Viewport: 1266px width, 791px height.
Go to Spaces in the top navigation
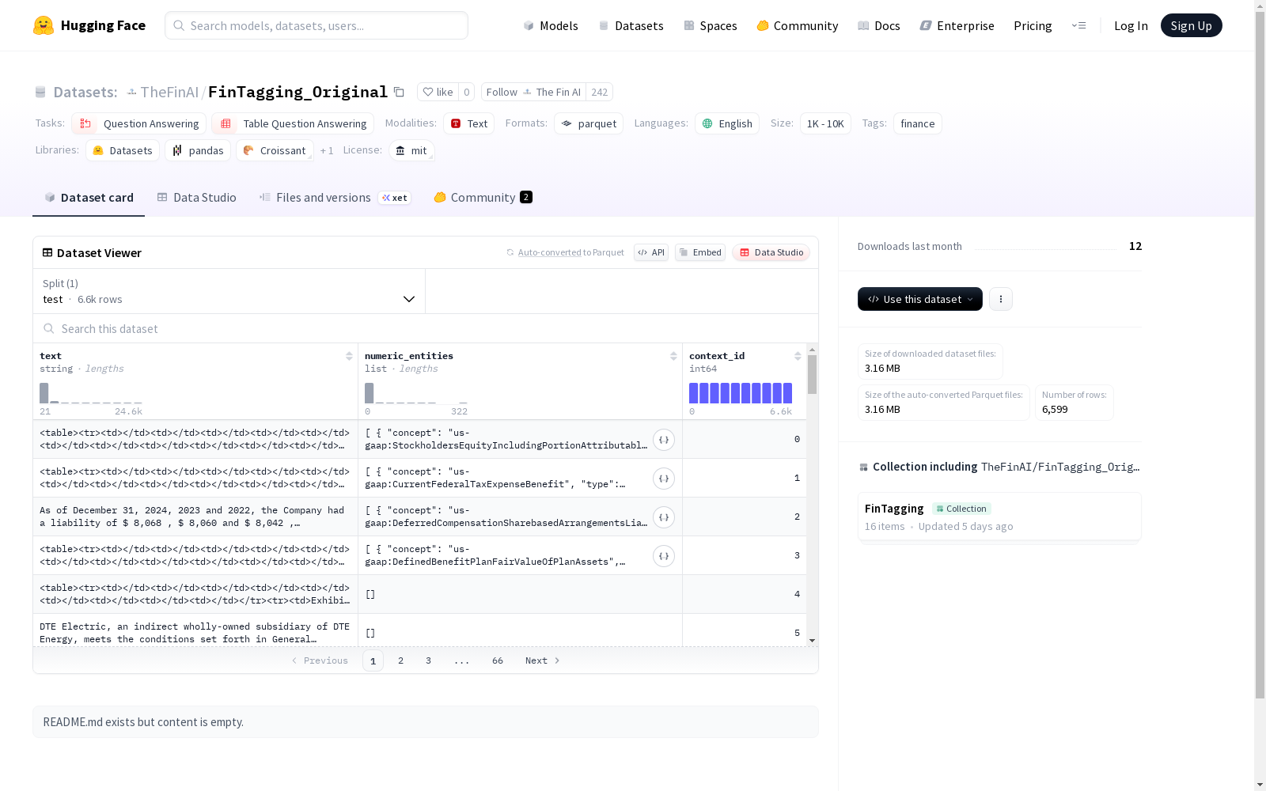[x=711, y=25]
